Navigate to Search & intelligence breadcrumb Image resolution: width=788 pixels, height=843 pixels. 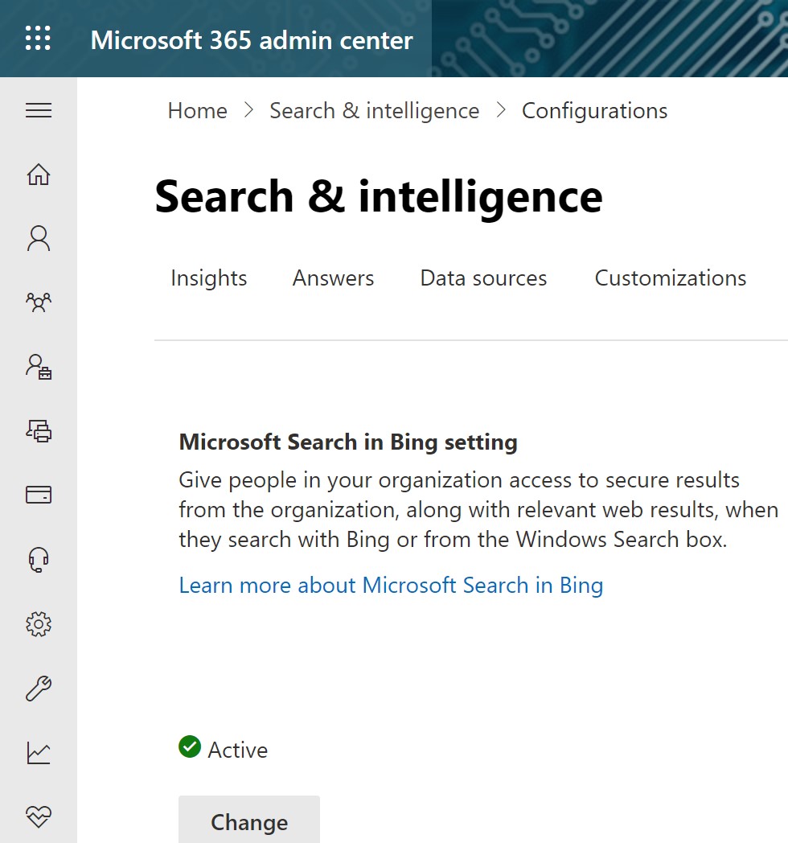tap(374, 110)
